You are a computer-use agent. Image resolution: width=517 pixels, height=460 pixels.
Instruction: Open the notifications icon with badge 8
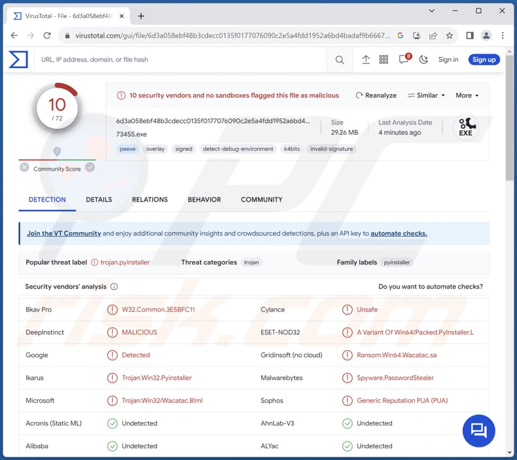404,60
